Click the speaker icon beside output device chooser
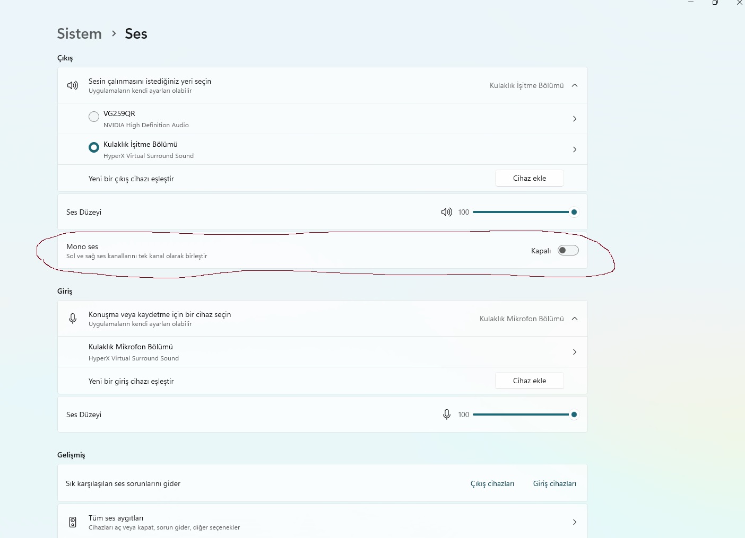Viewport: 745px width, 538px height. [73, 85]
